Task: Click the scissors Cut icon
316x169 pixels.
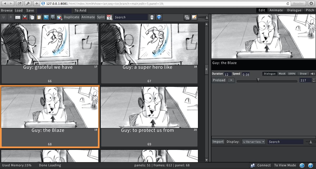Action: [25, 17]
